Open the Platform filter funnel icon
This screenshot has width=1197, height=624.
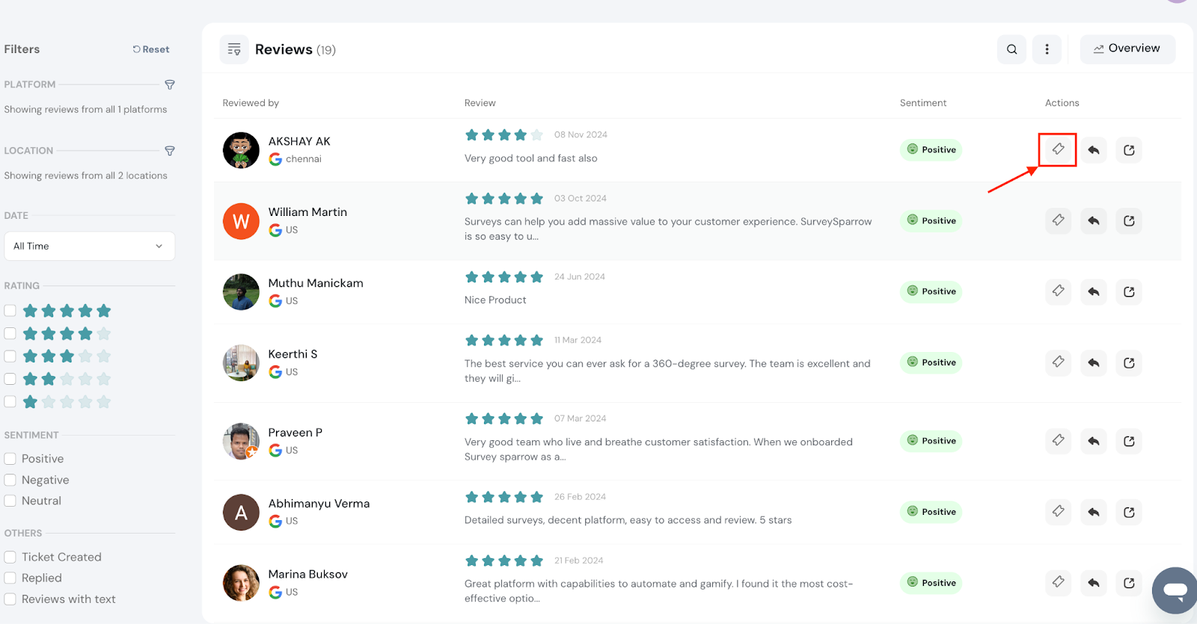coord(170,84)
